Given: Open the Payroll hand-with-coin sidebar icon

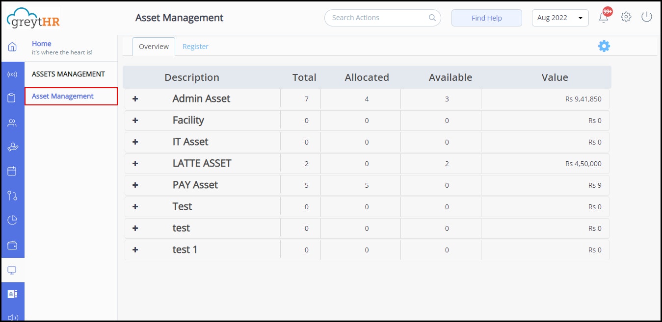Looking at the screenshot, I should 12,147.
